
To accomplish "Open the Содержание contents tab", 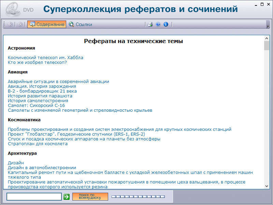I will click(x=47, y=24).
